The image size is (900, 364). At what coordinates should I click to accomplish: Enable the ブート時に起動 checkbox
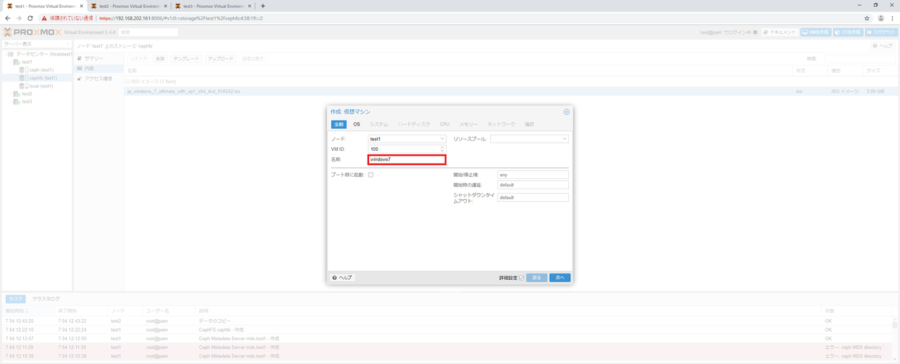pos(371,175)
